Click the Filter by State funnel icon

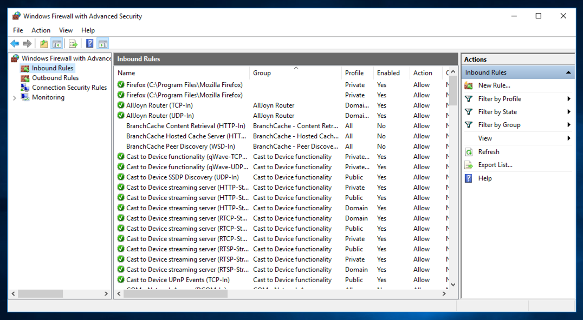469,112
